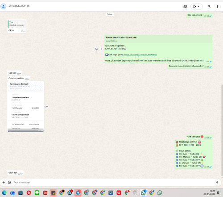Select the MAHJONG WAYS 1 message
The width and height of the screenshot is (223, 197).
(194, 154)
